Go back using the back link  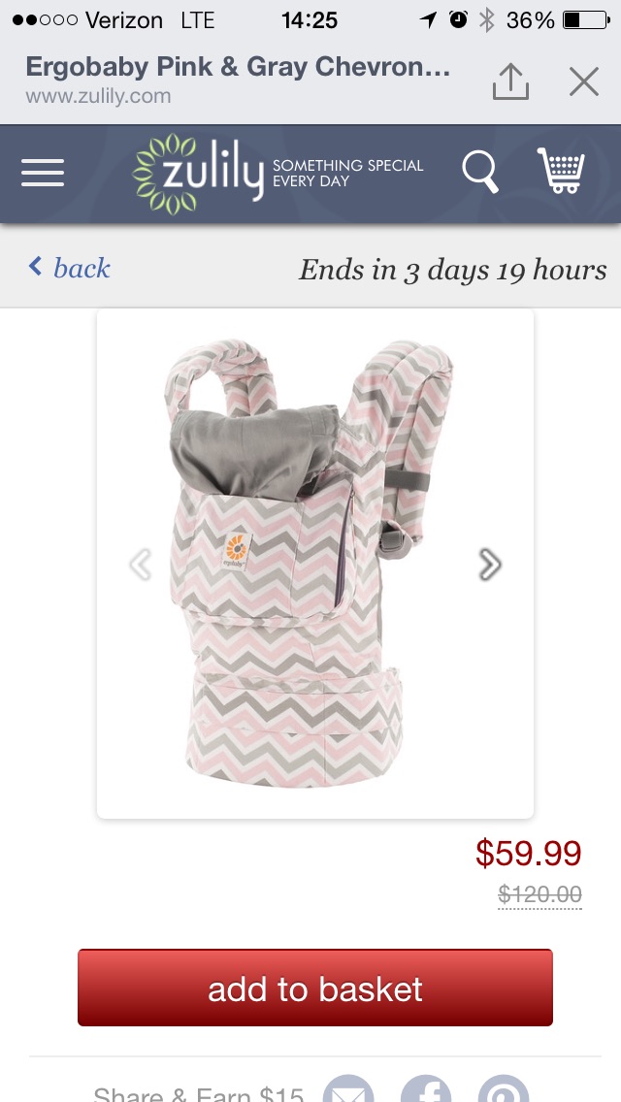click(x=69, y=268)
